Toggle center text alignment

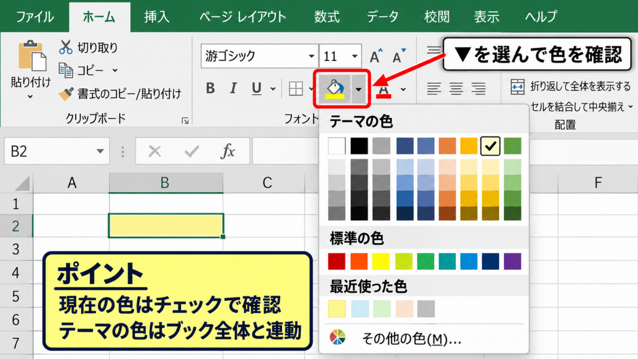click(457, 89)
